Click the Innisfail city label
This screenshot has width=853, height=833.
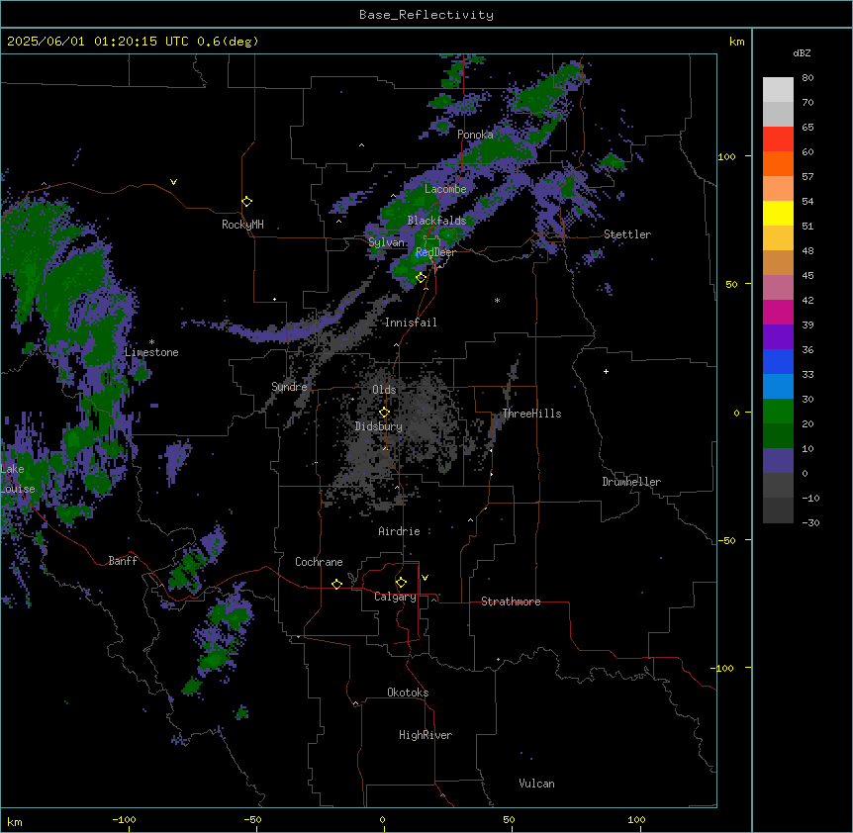(411, 323)
